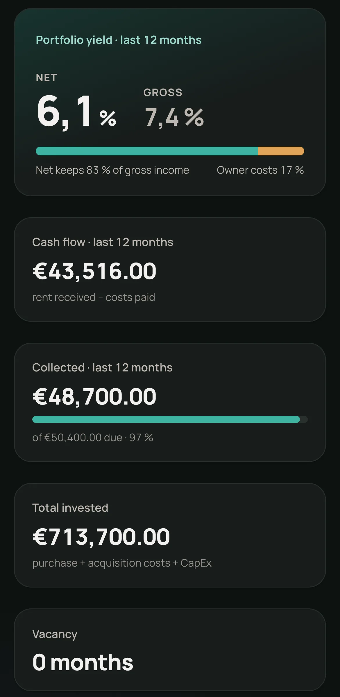Tap the €713,700.00 invested amount

[101, 537]
